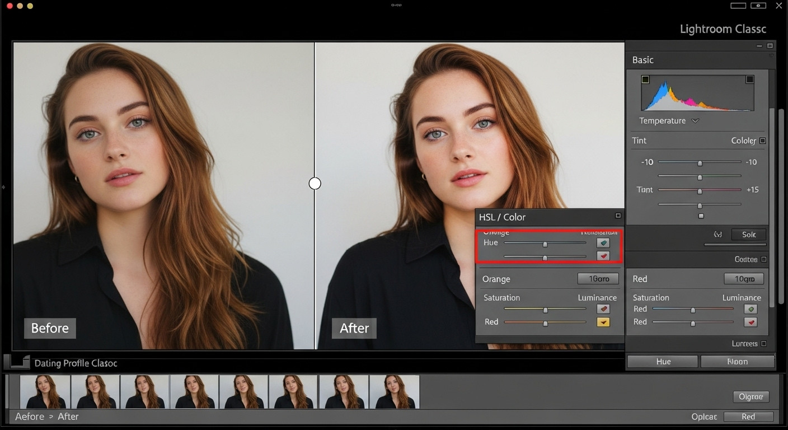Click red swatch button in Red panel's second row
Viewport: 788px width, 430px height.
[x=751, y=322]
